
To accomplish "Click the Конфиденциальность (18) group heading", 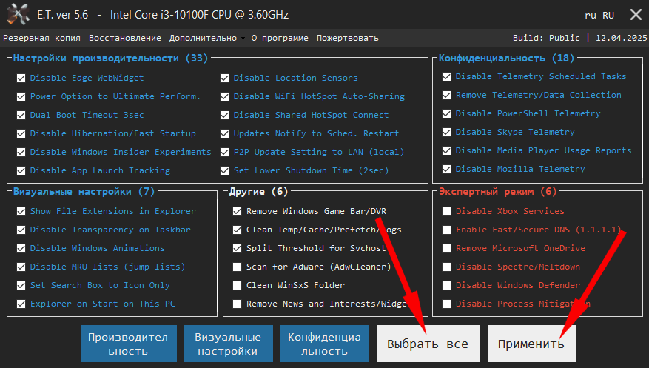I will click(507, 58).
